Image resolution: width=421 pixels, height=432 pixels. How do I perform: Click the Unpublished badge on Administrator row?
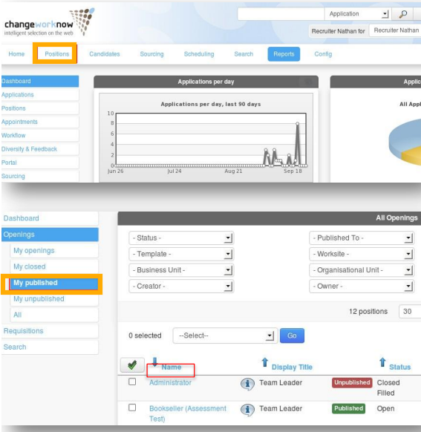pos(352,383)
